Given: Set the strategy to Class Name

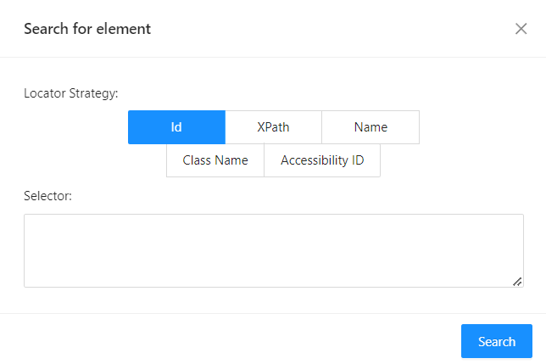Looking at the screenshot, I should (215, 160).
